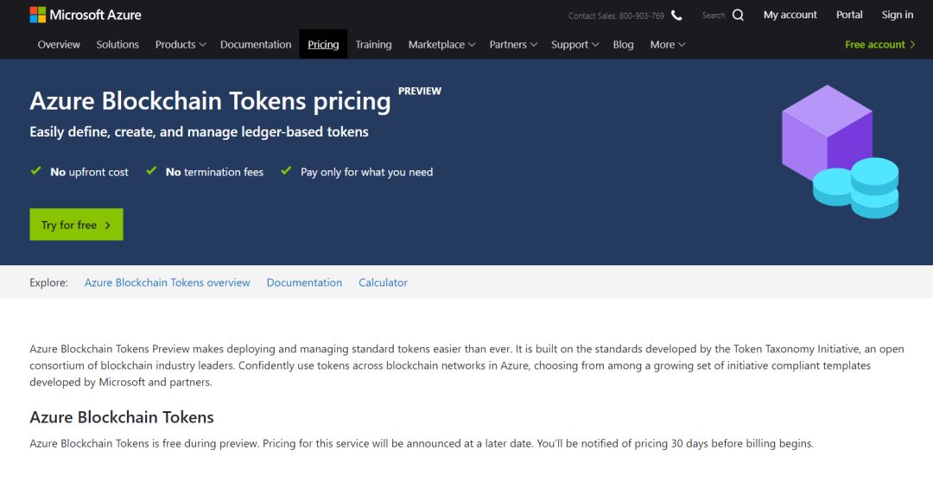Click the purple cube and coins illustration
The width and height of the screenshot is (933, 482).
tap(841, 152)
